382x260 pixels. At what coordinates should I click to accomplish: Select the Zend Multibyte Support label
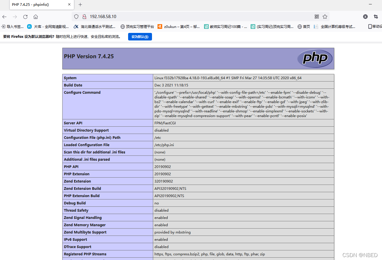coord(85,232)
